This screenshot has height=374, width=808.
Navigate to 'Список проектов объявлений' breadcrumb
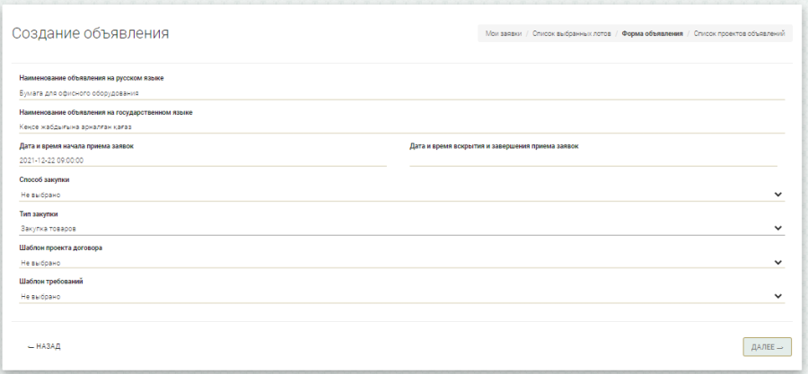[x=740, y=33]
